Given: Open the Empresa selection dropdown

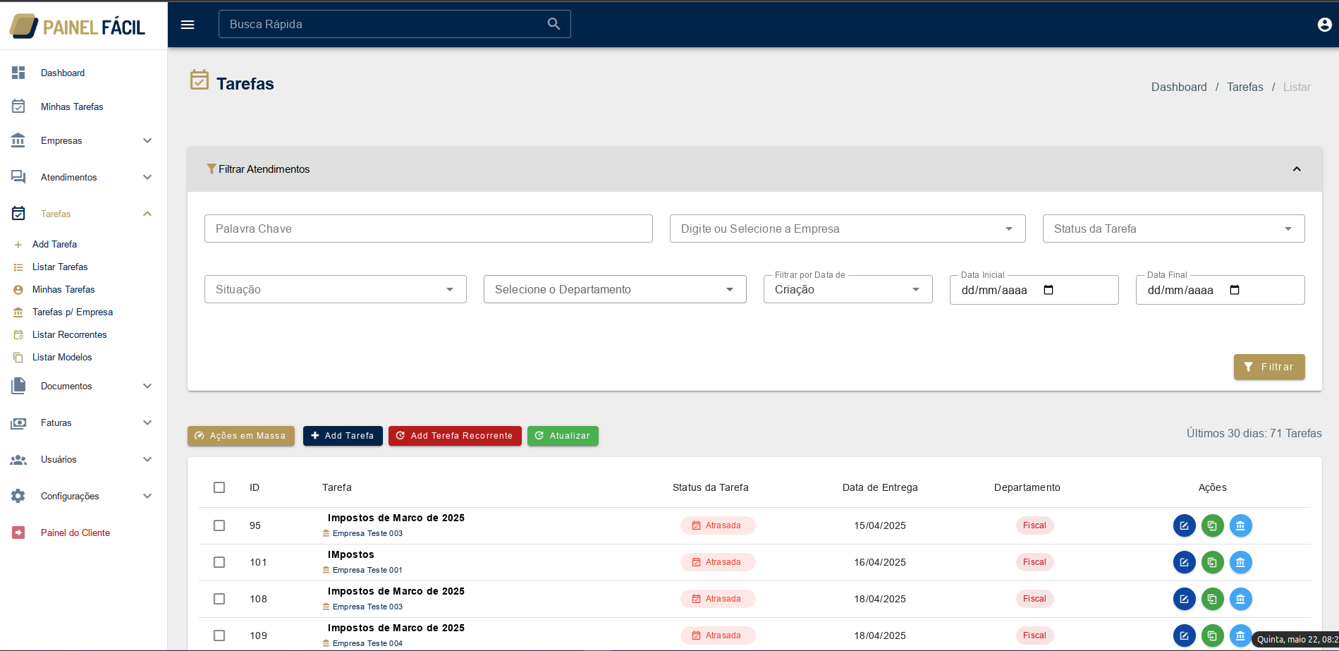Looking at the screenshot, I should click(x=848, y=229).
